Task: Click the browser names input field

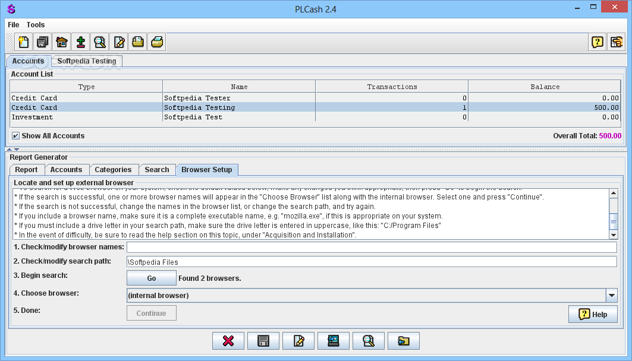Action: [x=372, y=248]
